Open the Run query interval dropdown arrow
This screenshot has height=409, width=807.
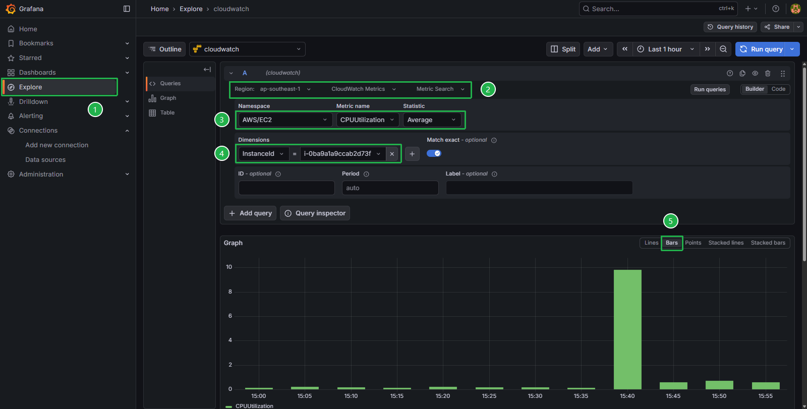pos(792,49)
